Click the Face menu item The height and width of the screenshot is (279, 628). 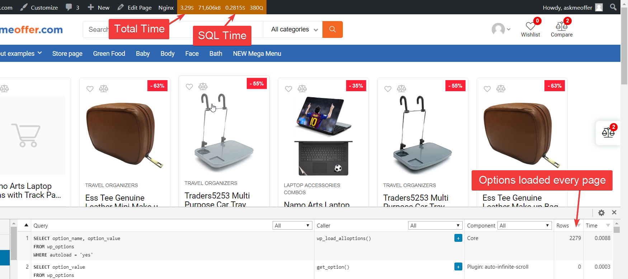(x=192, y=54)
